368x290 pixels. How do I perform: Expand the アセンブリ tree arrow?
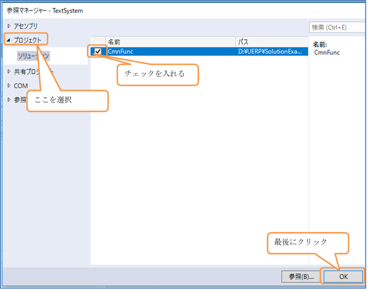8,26
